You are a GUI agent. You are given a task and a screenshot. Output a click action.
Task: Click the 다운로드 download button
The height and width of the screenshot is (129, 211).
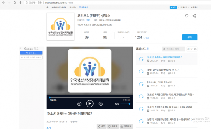coord(126,126)
